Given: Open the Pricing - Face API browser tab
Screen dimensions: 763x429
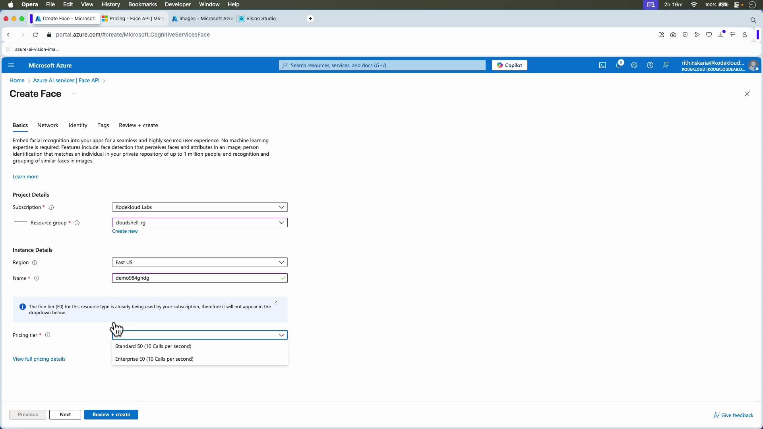Looking at the screenshot, I should [134, 19].
